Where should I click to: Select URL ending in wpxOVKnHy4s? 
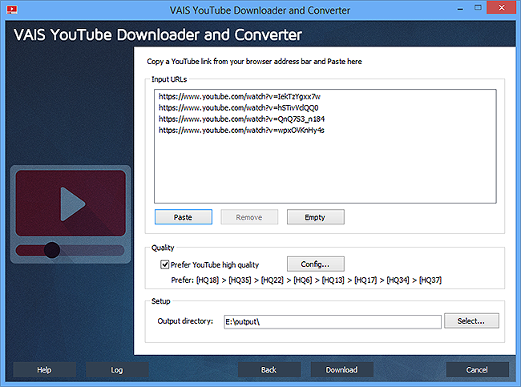point(241,131)
